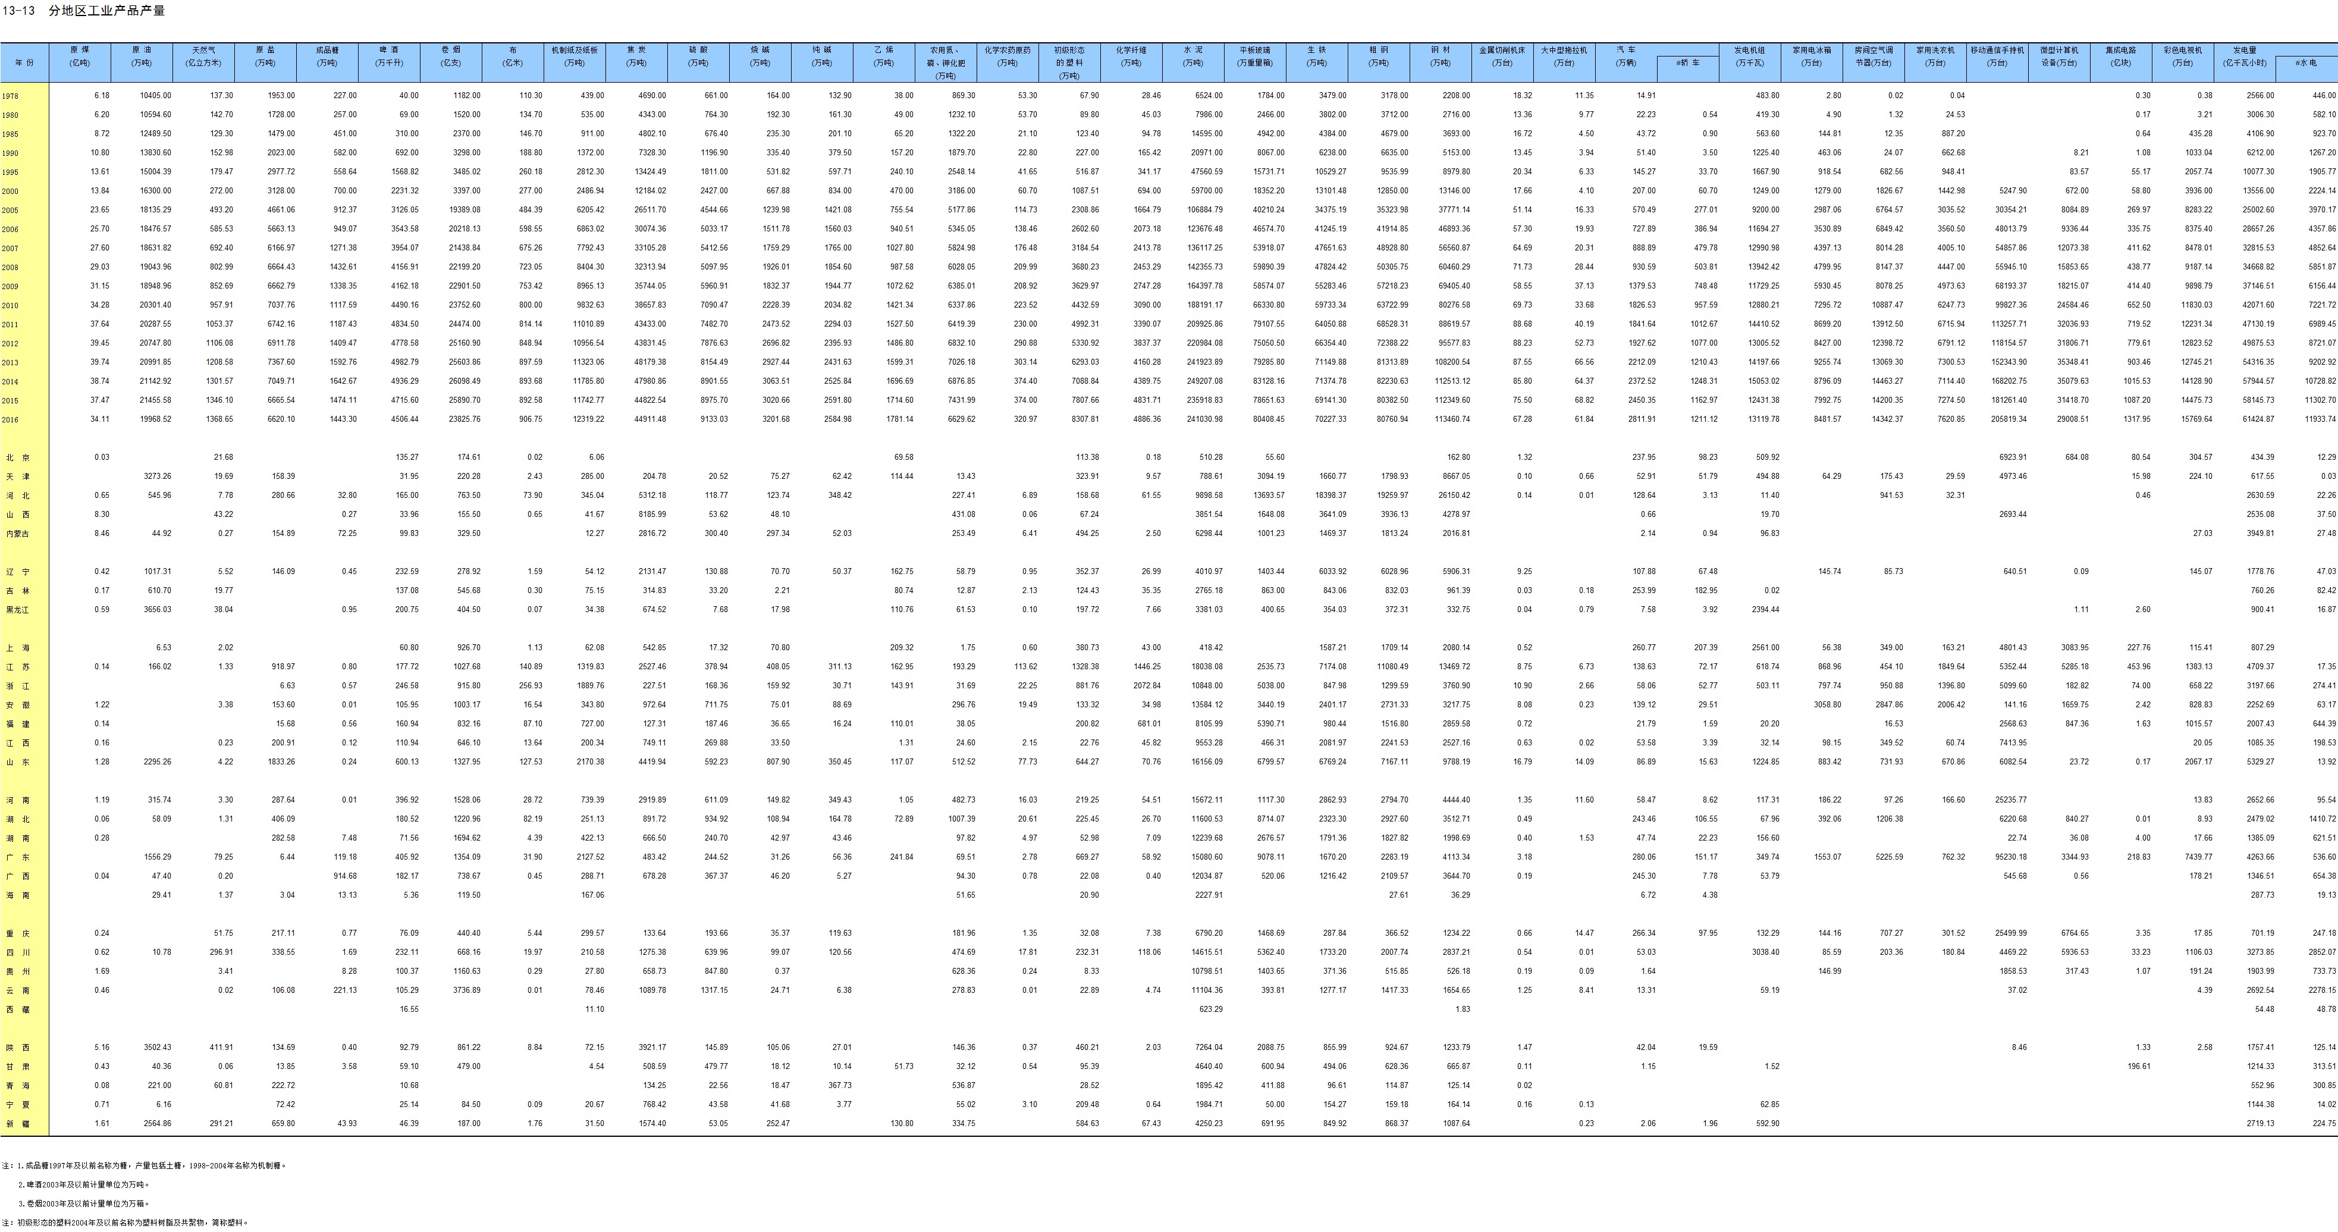Select cell value 10405.00 in 1978 row
The height and width of the screenshot is (1232, 2338).
(x=155, y=95)
